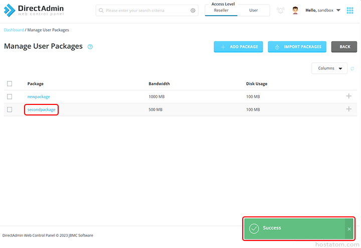Viewport: 361px width, 248px height.
Task: Click the help question mark icon
Action: point(90,47)
